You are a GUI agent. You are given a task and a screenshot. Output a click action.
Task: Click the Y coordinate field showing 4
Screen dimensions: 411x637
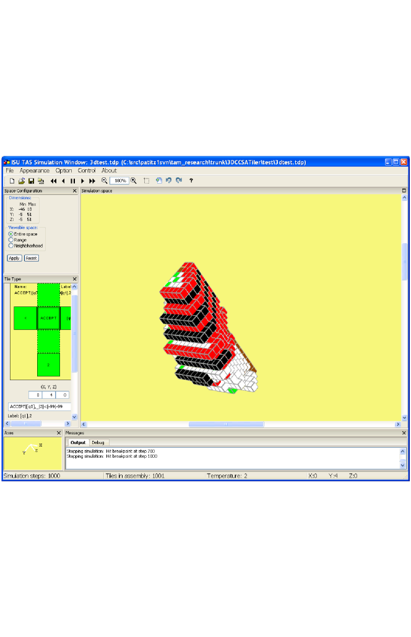coord(49,395)
